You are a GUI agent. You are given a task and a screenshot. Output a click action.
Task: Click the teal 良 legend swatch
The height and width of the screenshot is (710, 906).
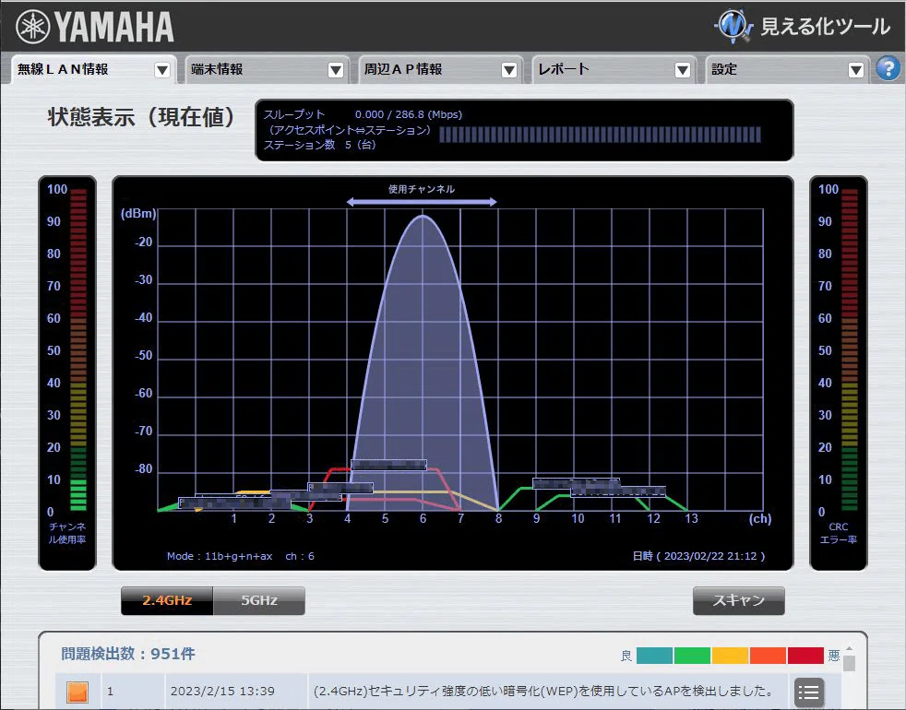pos(654,656)
